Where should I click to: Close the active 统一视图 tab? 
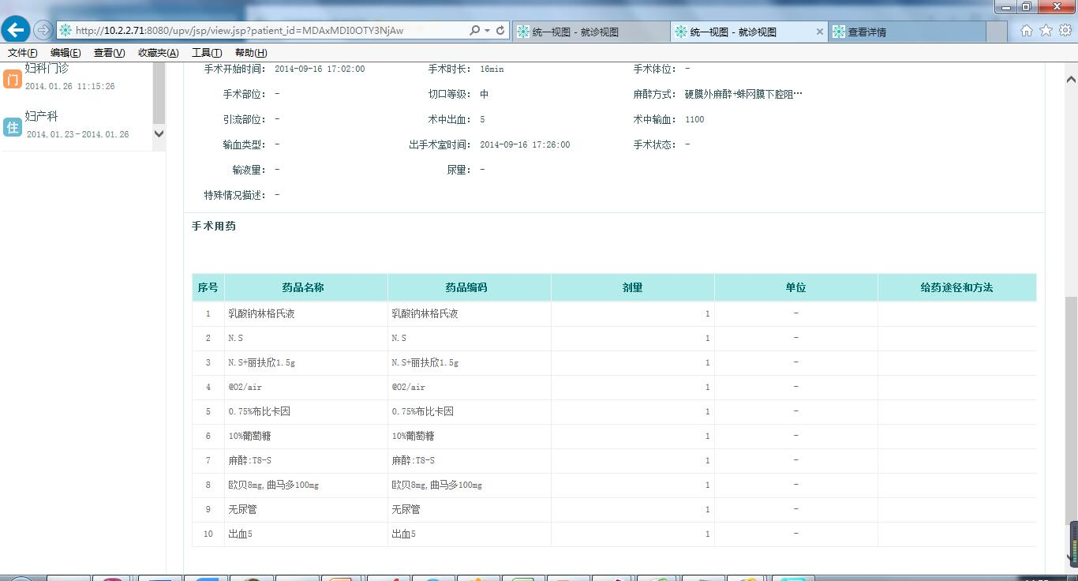(819, 32)
